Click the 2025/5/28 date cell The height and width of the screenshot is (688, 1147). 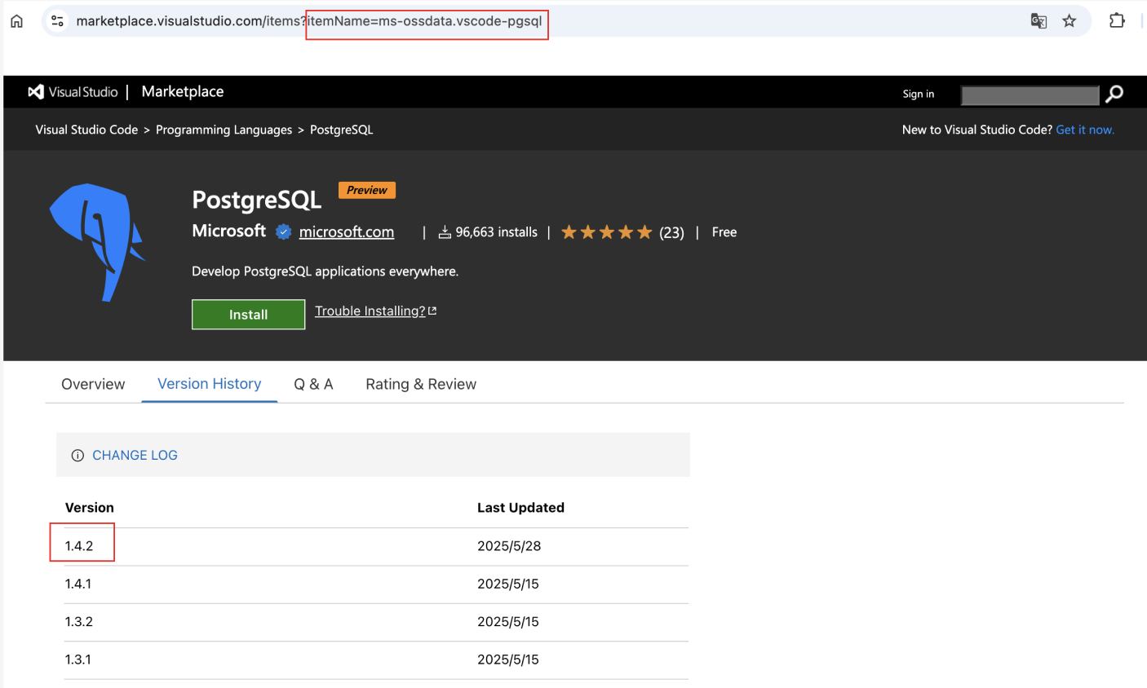(x=509, y=546)
